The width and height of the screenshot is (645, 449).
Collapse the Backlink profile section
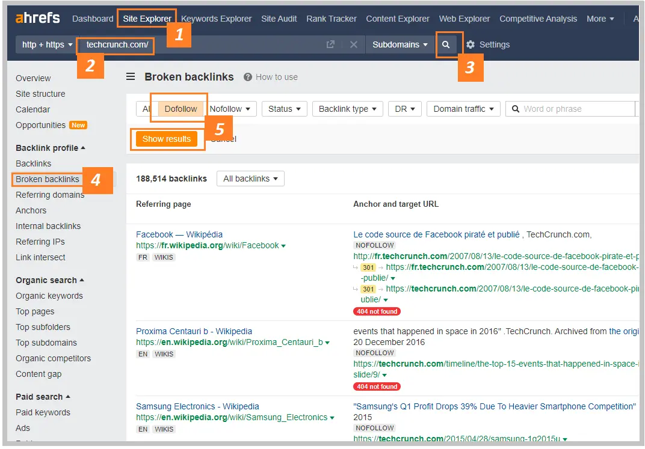pyautogui.click(x=50, y=148)
